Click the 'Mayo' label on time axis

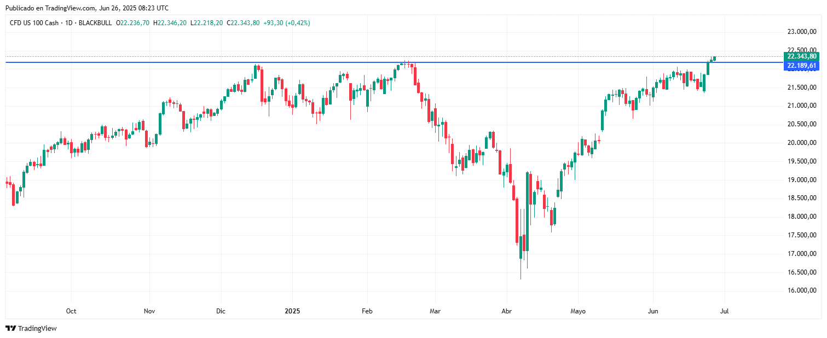pyautogui.click(x=578, y=311)
